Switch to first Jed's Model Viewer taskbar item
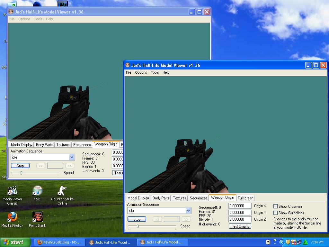The image size is (329, 247). (x=111, y=242)
